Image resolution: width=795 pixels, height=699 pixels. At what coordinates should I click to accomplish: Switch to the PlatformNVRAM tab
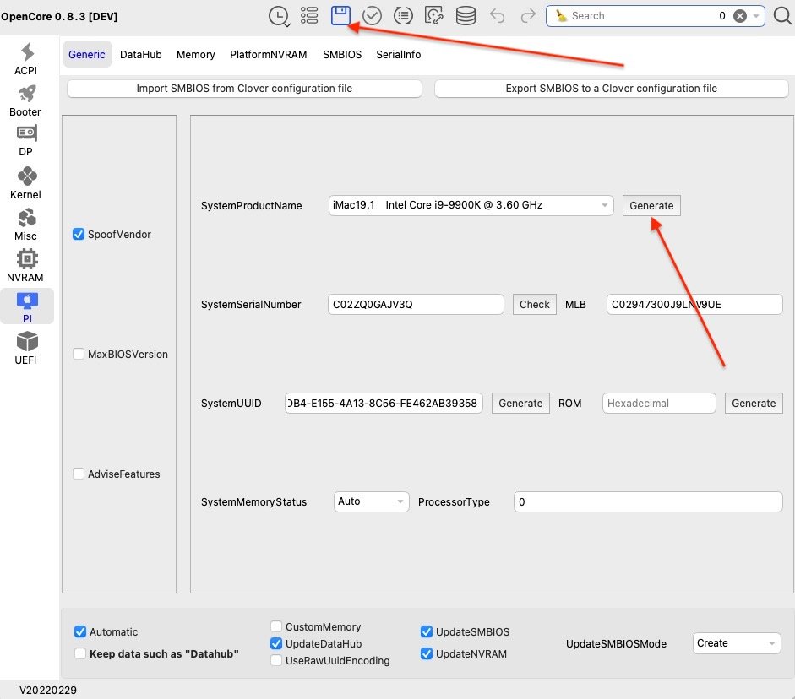[268, 54]
